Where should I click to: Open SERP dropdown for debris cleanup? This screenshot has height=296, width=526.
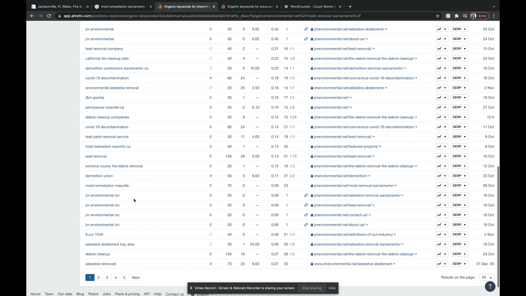pyautogui.click(x=459, y=254)
